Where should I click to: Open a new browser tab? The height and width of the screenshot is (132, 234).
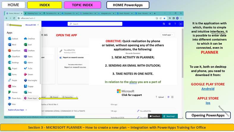[155, 13]
